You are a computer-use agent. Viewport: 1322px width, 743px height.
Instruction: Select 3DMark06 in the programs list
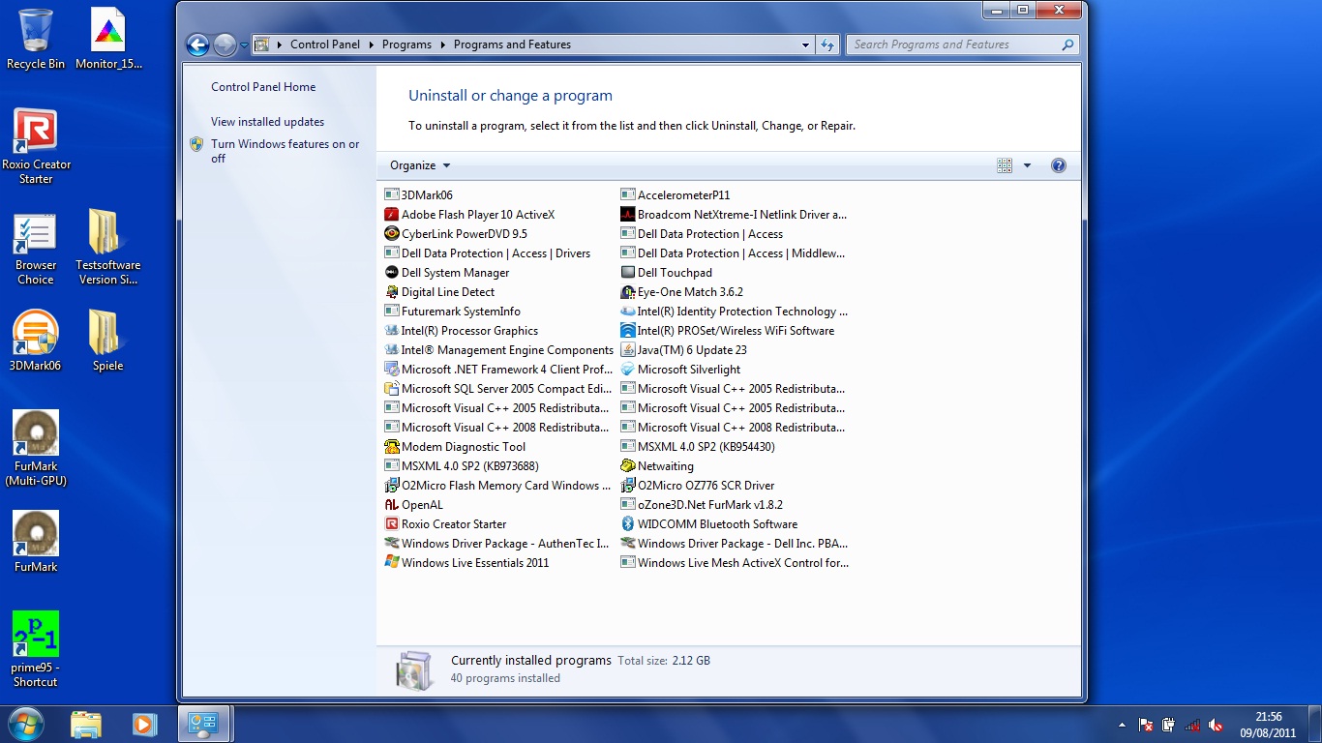click(418, 195)
